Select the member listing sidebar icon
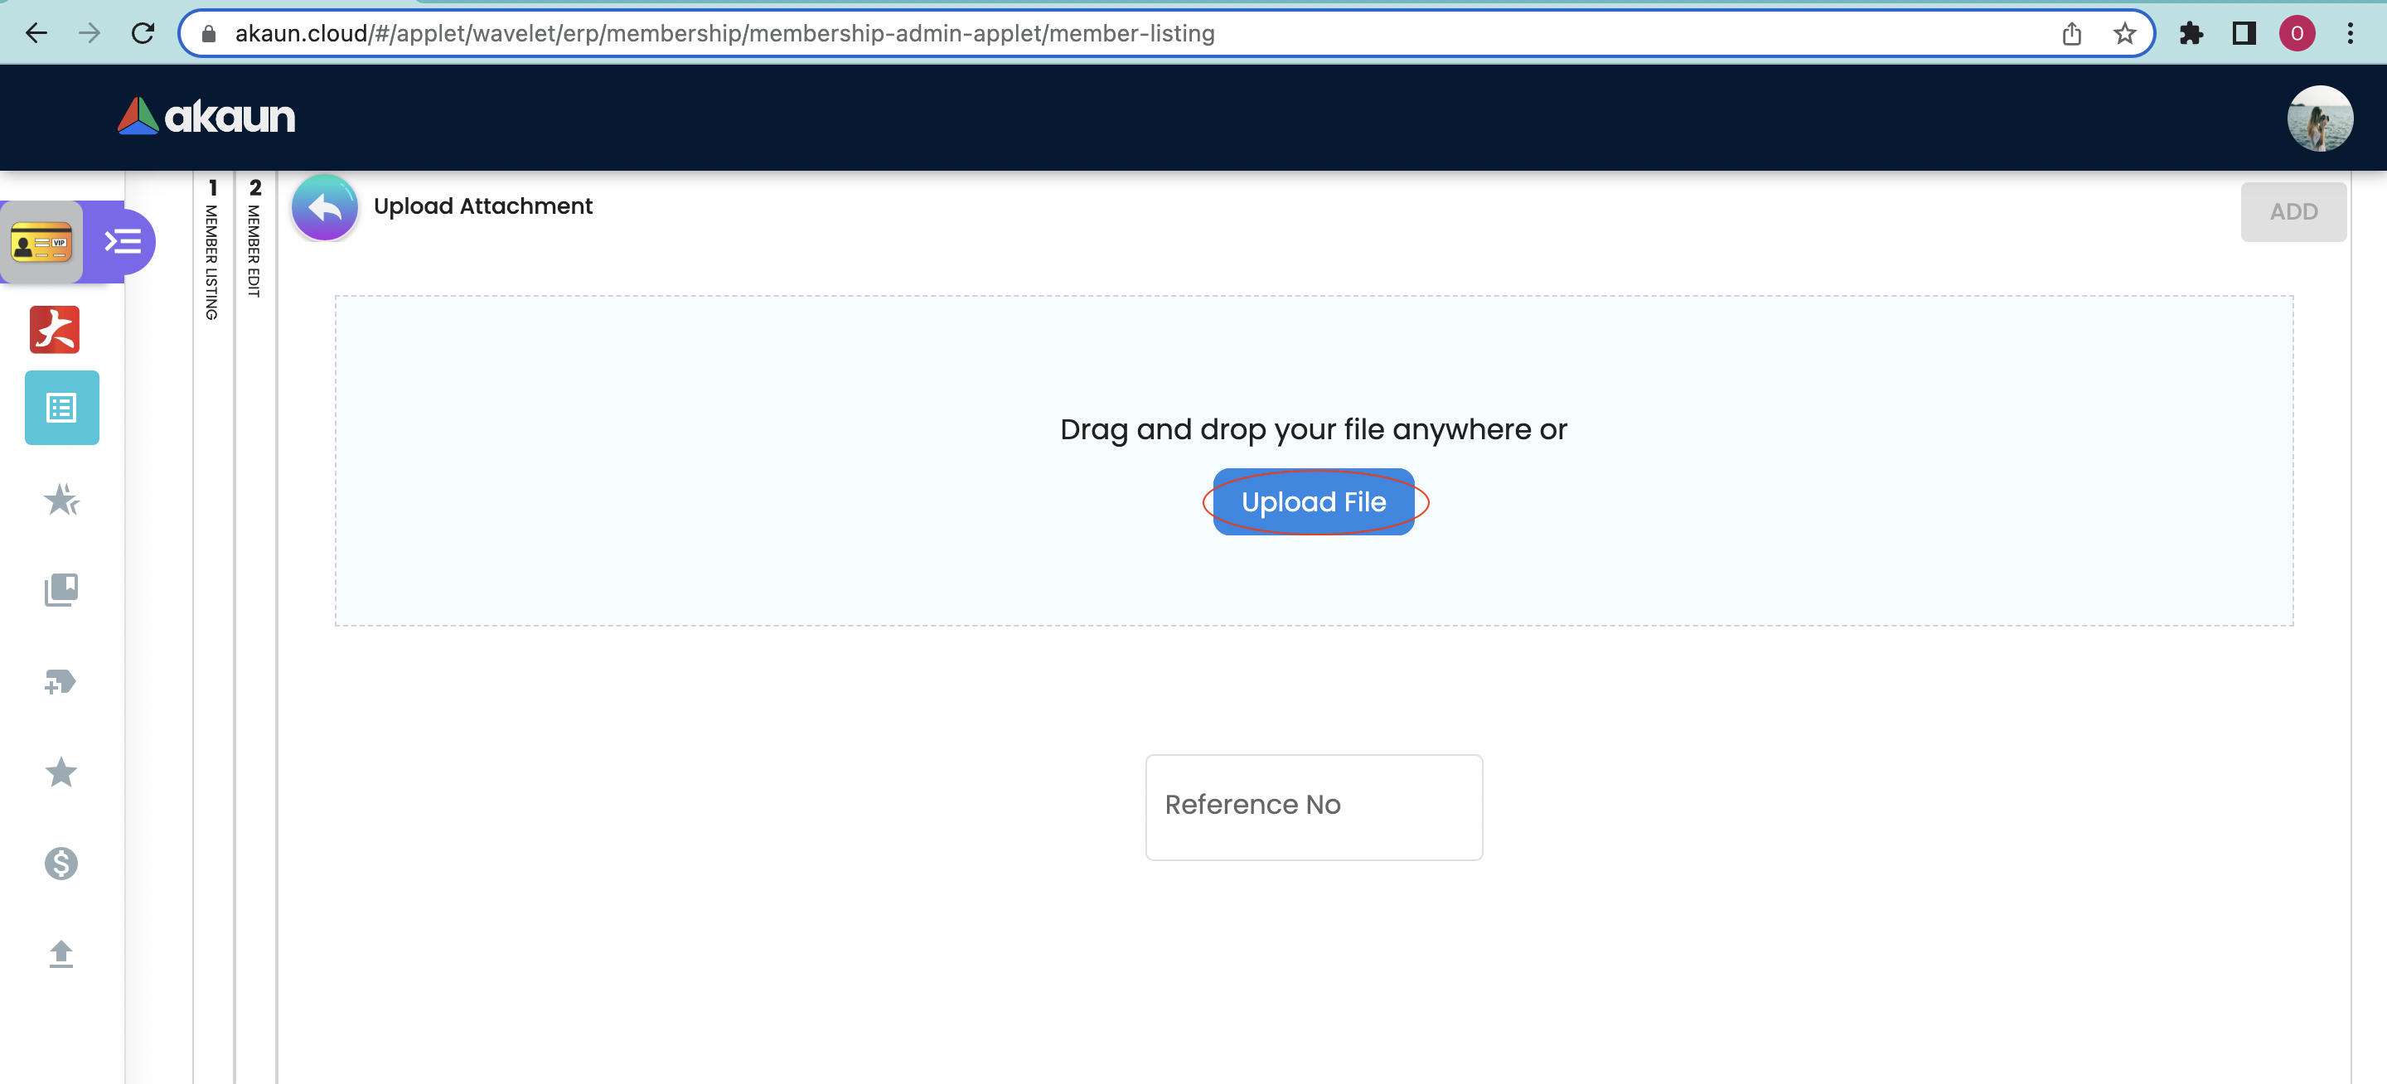Image resolution: width=2387 pixels, height=1084 pixels. [x=62, y=408]
